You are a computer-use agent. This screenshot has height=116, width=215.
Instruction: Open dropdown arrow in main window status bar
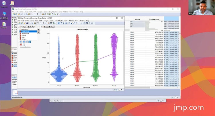pos(177,97)
